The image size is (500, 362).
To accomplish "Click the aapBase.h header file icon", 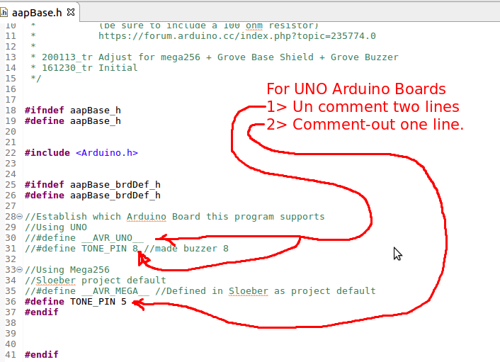I will click(x=5, y=12).
